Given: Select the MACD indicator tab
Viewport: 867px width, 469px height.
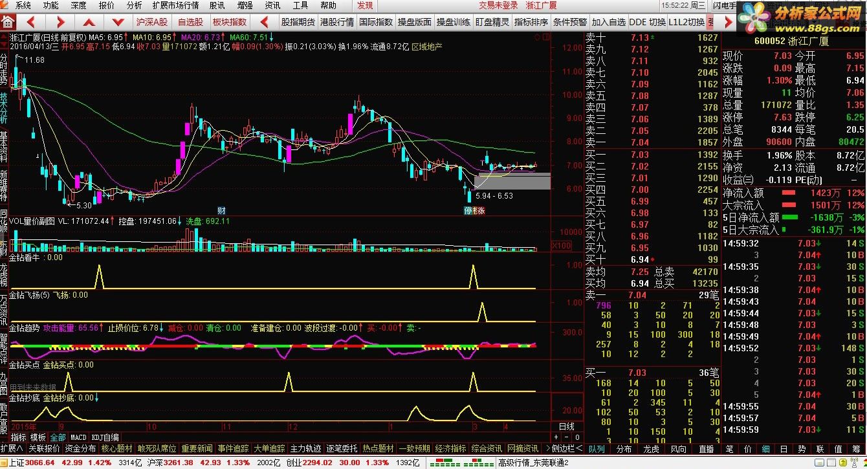Looking at the screenshot, I should coord(78,437).
